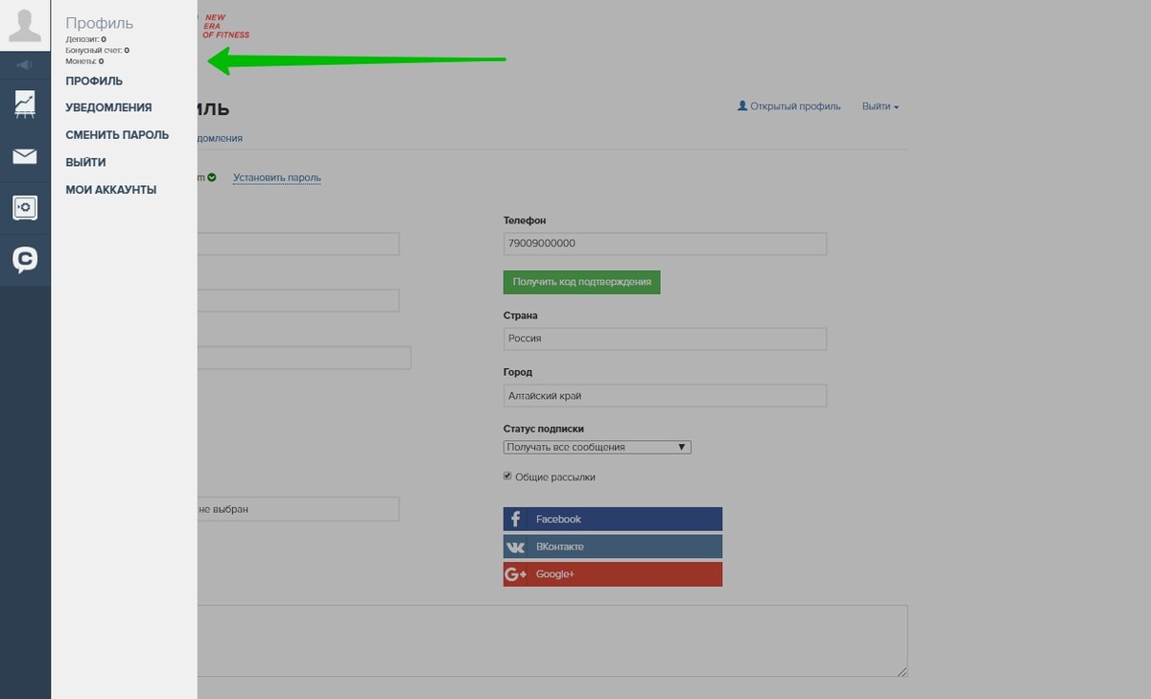Open the chat bubble icon in sidebar
Viewport: 1151px width, 699px height.
pos(25,260)
